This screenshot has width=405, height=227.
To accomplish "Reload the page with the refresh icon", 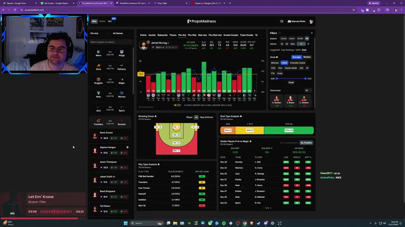I will (x=15, y=10).
